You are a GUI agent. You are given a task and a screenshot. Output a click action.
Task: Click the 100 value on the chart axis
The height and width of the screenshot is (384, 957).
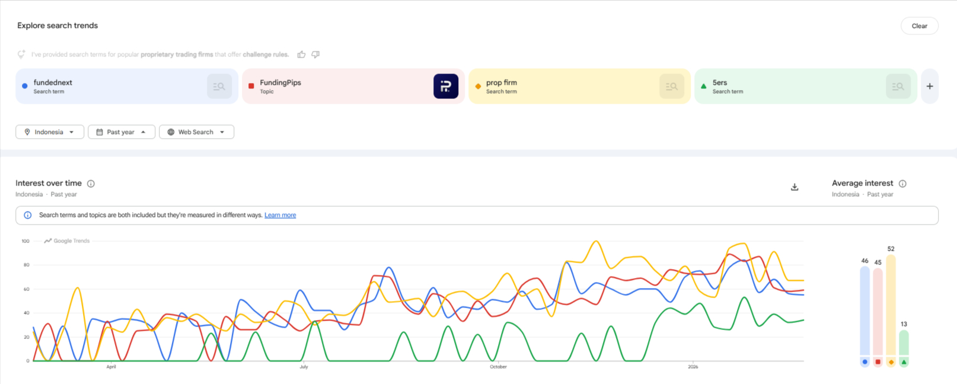click(x=25, y=241)
